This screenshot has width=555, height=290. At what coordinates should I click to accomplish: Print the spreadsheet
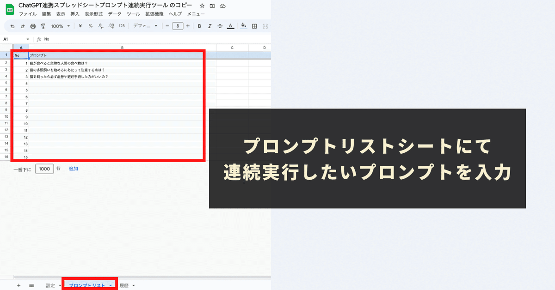coord(33,26)
